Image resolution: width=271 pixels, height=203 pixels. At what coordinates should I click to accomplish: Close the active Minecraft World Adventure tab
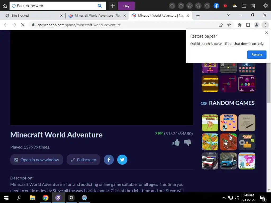click(188, 16)
